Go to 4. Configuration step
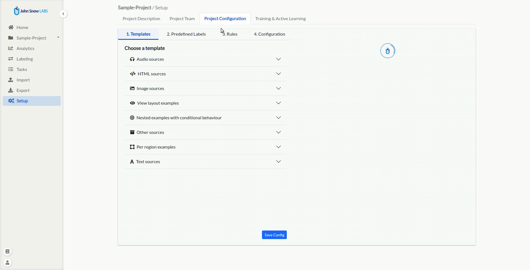Image resolution: width=530 pixels, height=270 pixels. pos(269,34)
